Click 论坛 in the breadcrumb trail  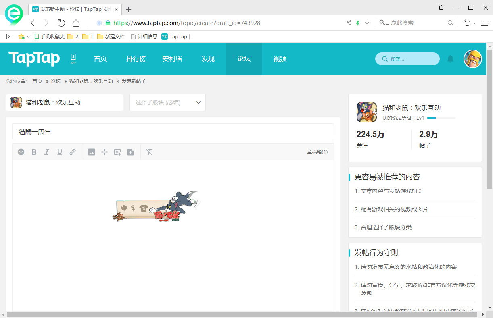[x=56, y=81]
